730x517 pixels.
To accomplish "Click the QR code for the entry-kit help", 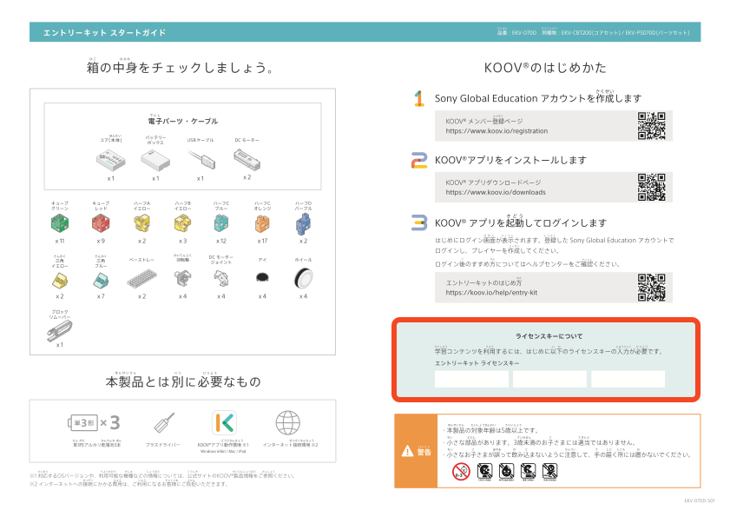I will (652, 287).
